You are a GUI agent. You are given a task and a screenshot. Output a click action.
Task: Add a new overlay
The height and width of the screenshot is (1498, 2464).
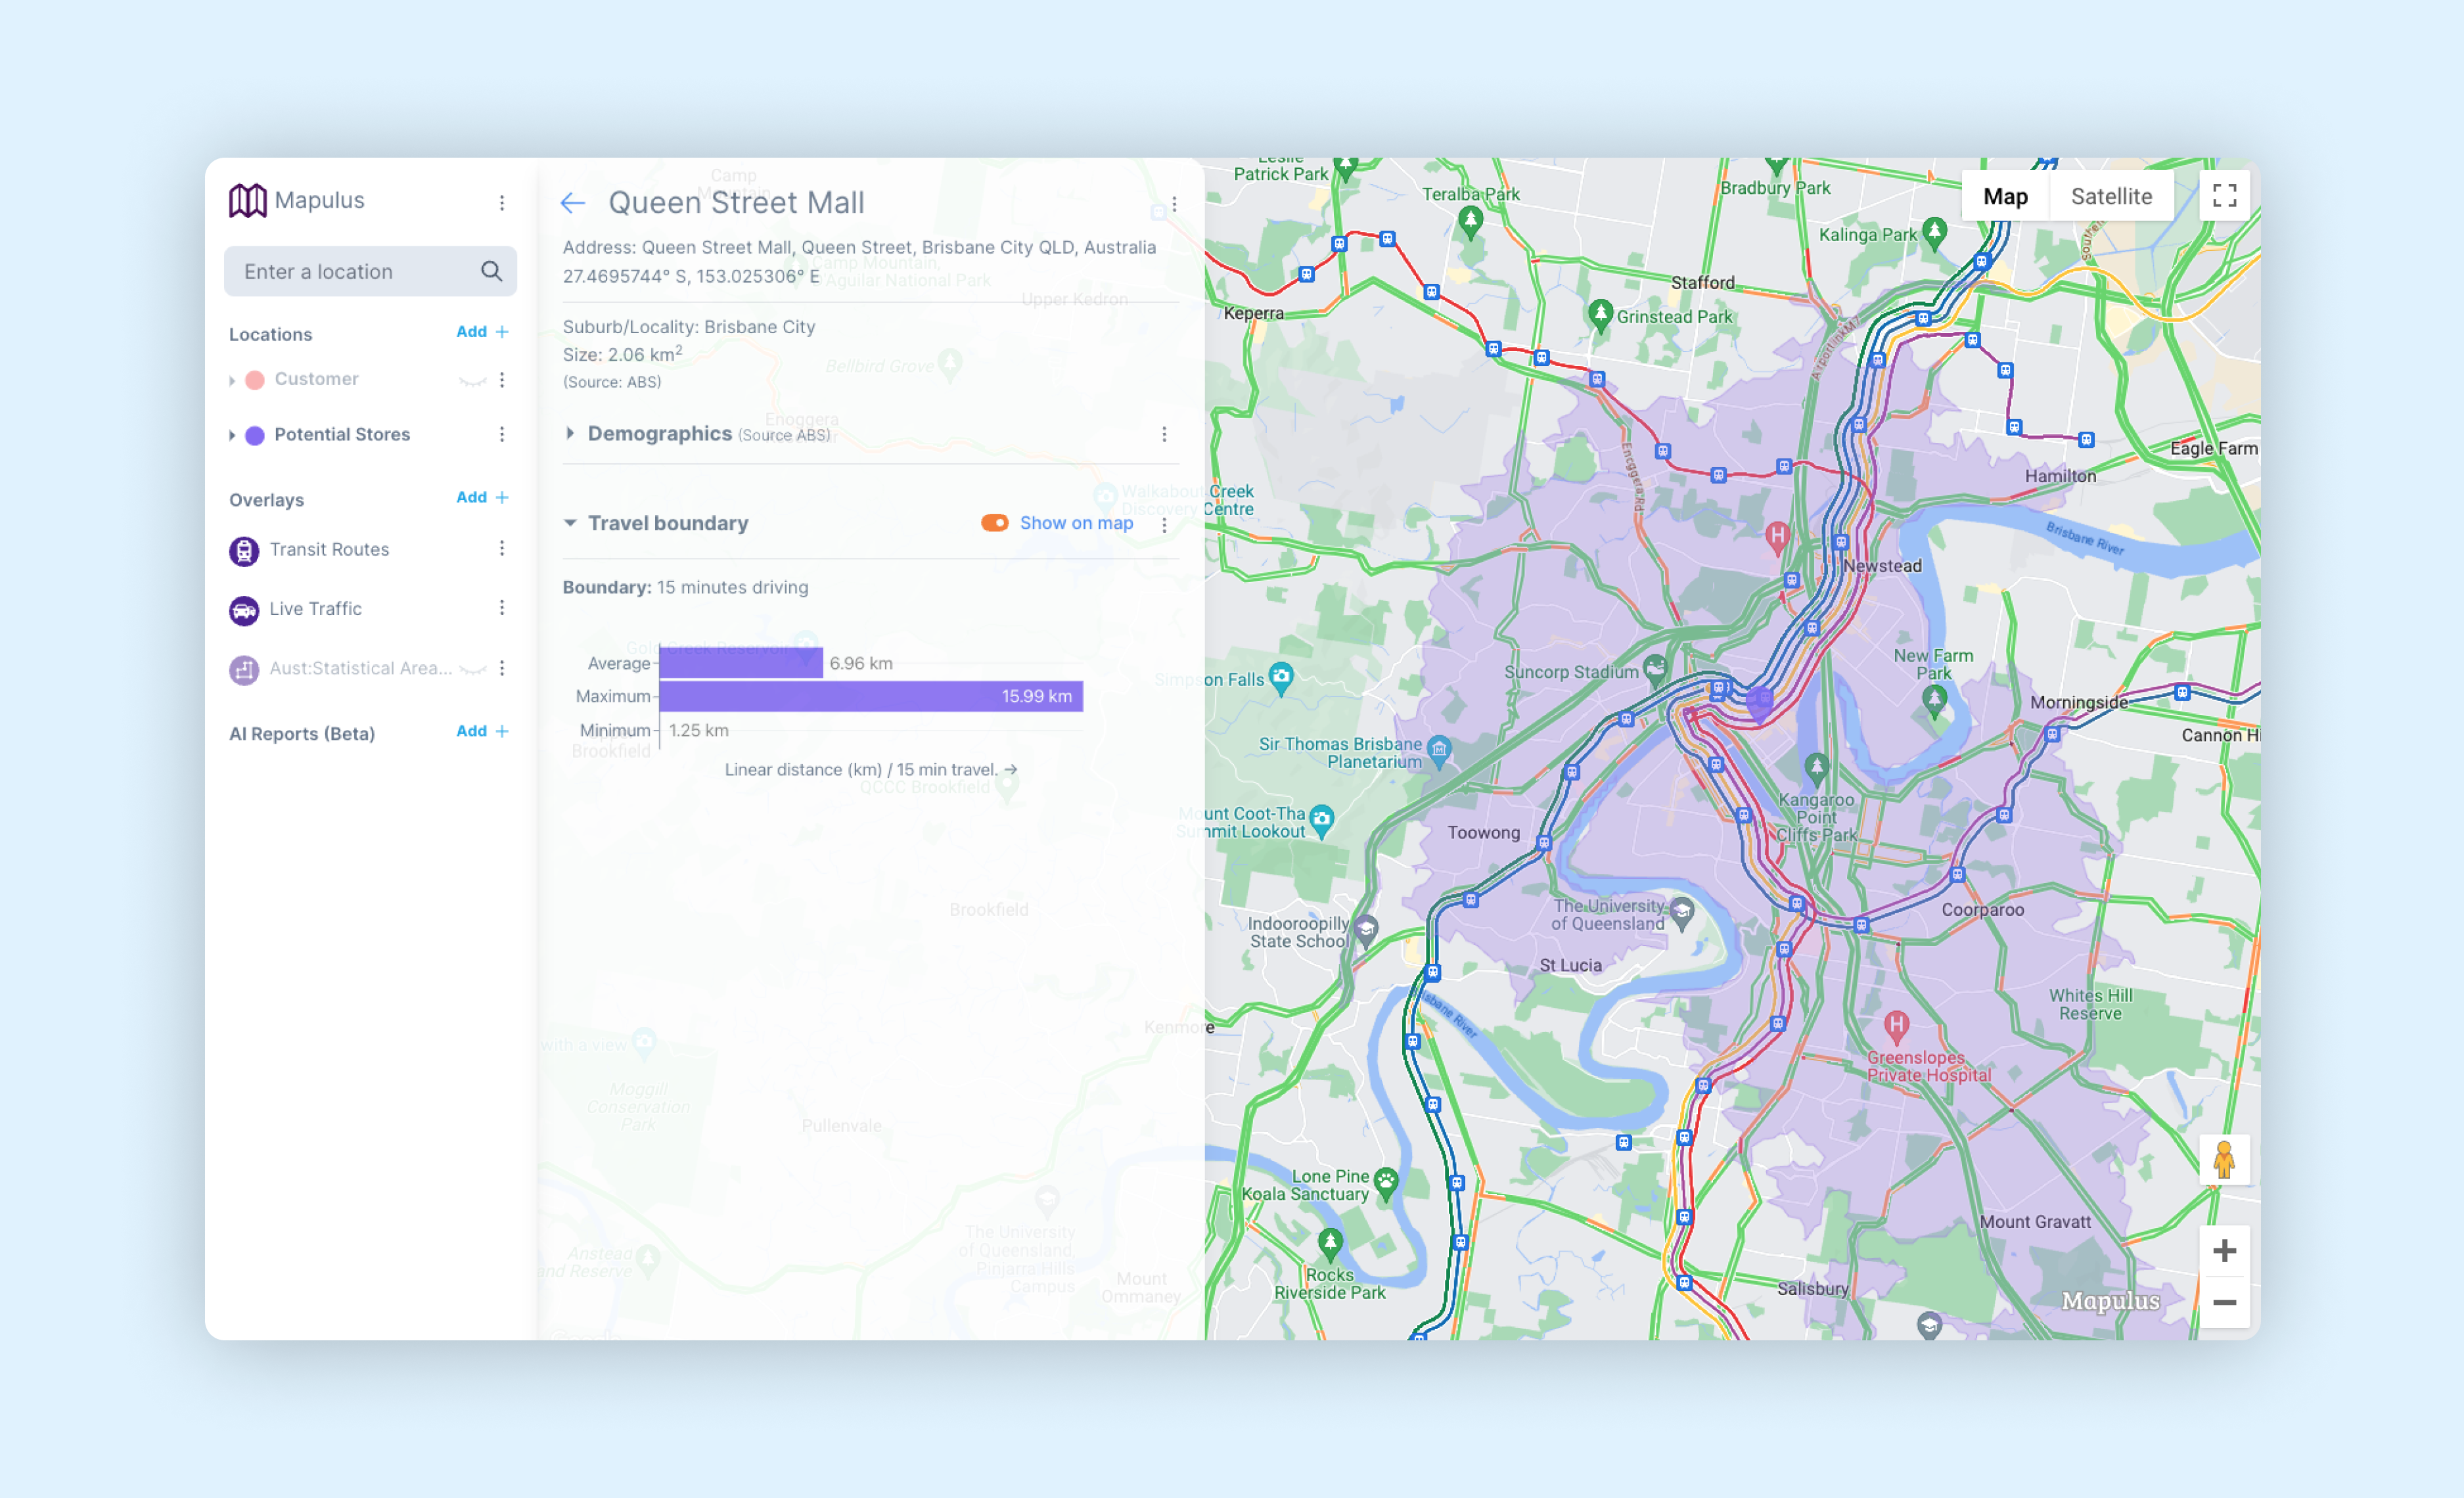pyautogui.click(x=482, y=497)
